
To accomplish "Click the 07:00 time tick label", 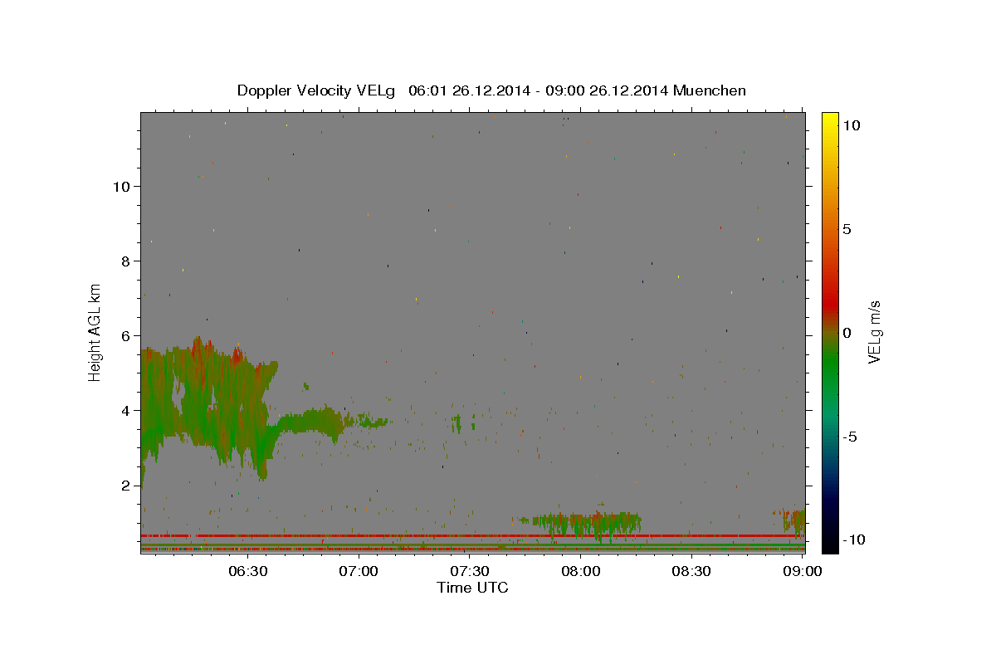I will click(x=359, y=571).
